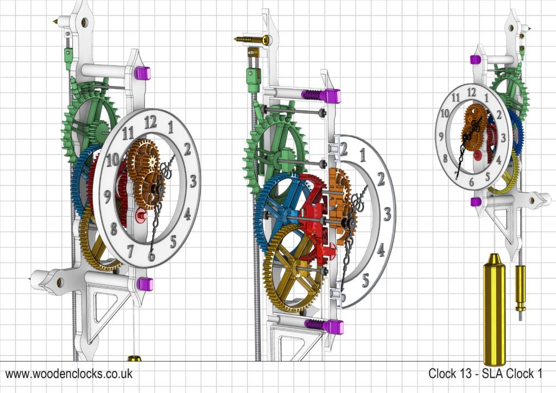Click the large brass drive weight
Viewport: 556px width, 393px height.
(494, 309)
